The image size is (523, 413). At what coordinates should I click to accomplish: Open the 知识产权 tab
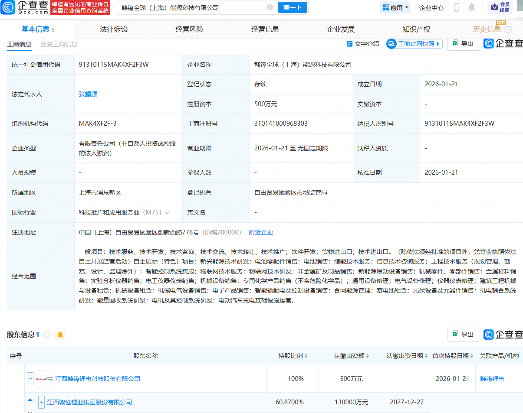[416, 29]
